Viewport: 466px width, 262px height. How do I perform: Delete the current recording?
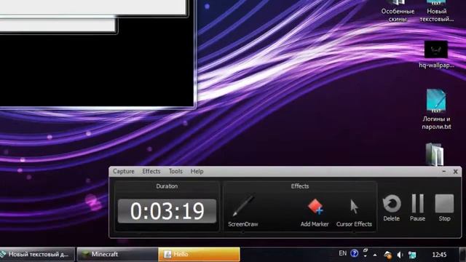392,207
